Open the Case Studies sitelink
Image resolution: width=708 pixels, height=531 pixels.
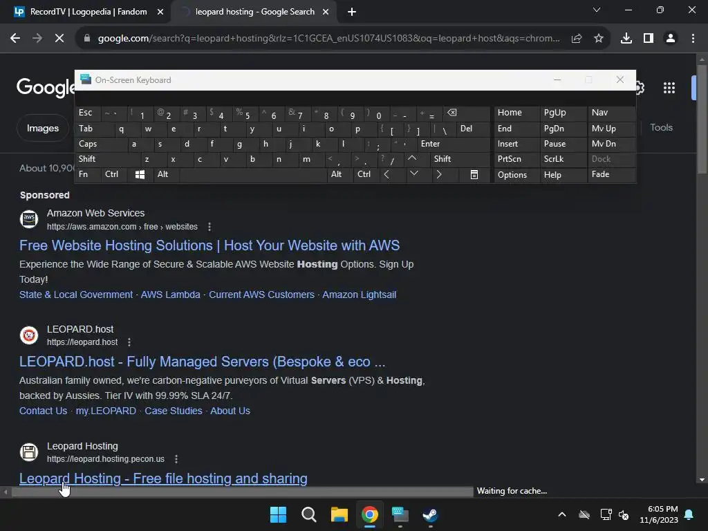174,411
